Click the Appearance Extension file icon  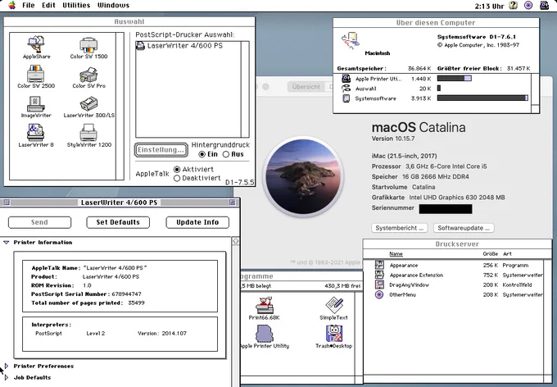(379, 275)
